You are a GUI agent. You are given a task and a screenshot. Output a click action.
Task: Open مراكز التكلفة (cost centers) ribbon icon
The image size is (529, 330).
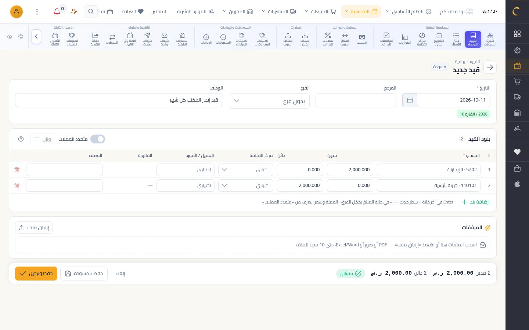(x=422, y=39)
